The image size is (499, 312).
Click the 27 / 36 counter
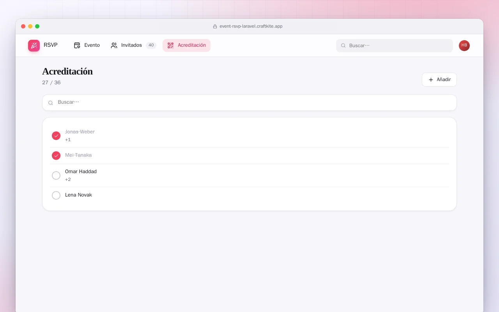51,83
